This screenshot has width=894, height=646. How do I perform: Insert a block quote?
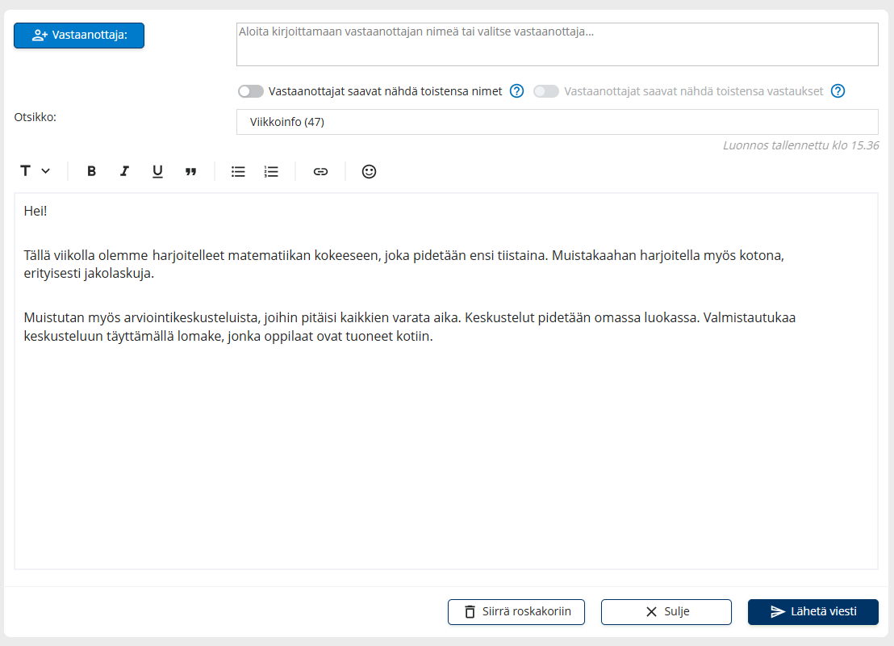coord(190,171)
